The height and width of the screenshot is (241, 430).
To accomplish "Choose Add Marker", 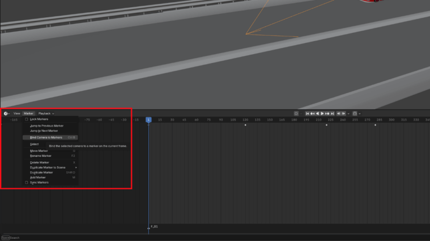I will [x=50, y=177].
